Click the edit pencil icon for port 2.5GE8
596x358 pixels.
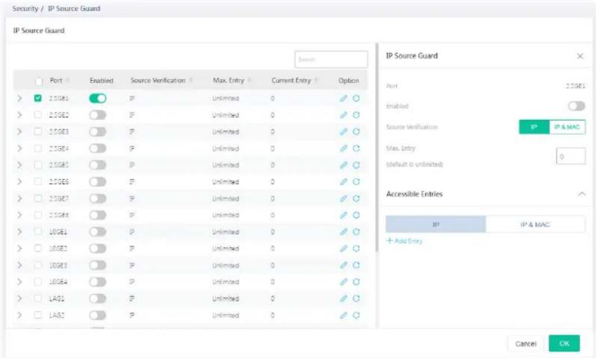pos(344,215)
